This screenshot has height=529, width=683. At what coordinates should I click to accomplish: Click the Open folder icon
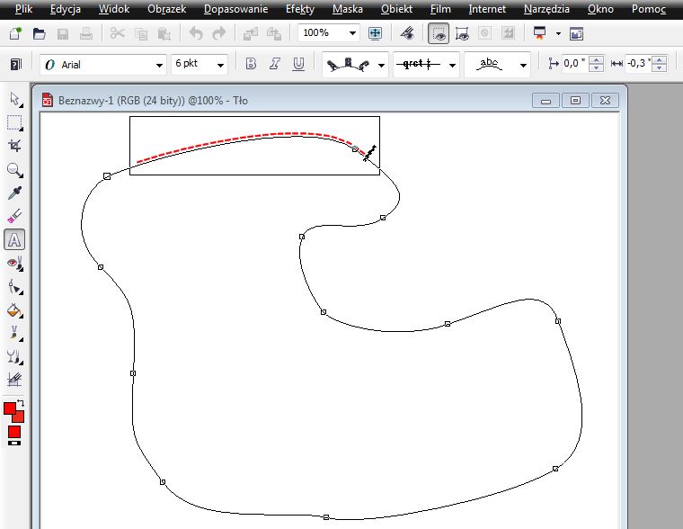point(40,33)
